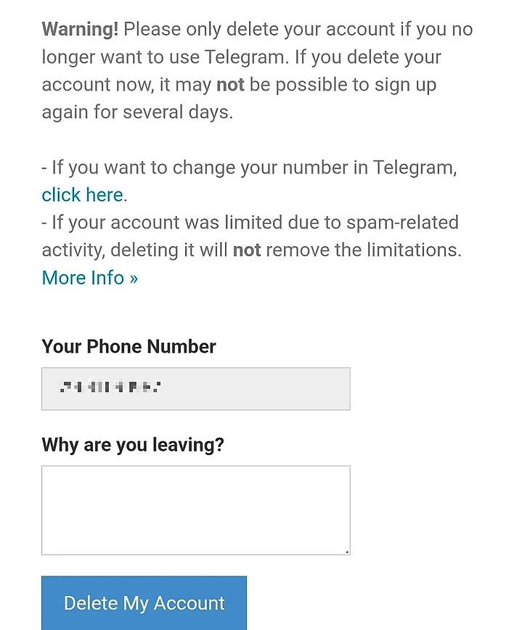Click the "click here" change number link
Image resolution: width=530 pixels, height=630 pixels.
(82, 195)
